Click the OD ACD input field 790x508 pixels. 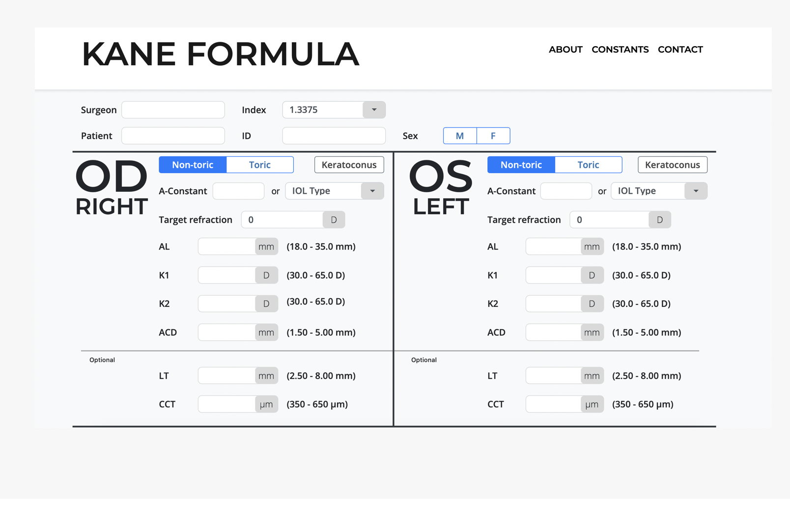point(227,332)
